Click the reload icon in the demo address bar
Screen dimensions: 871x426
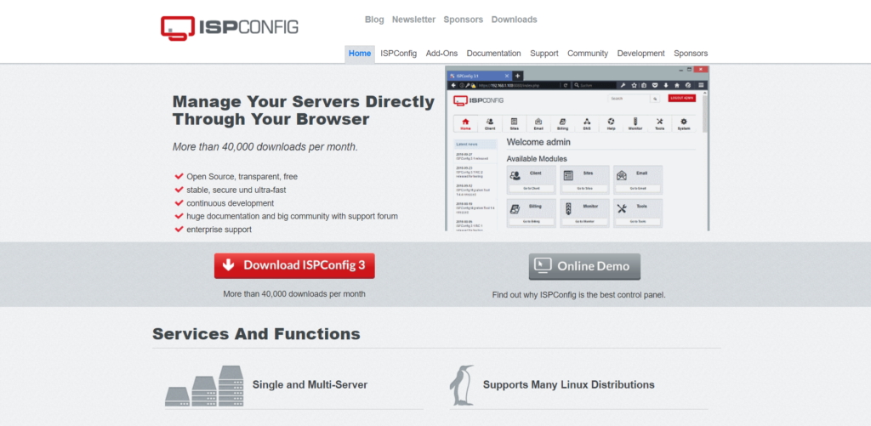(x=566, y=85)
